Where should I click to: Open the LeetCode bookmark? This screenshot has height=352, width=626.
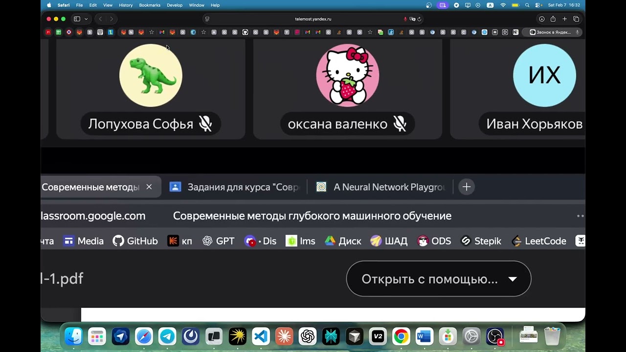(539, 241)
